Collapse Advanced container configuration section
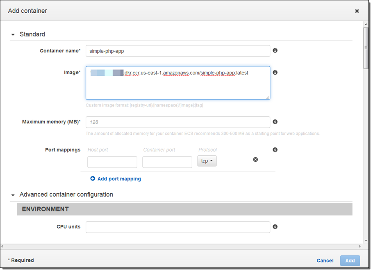 click(13, 195)
